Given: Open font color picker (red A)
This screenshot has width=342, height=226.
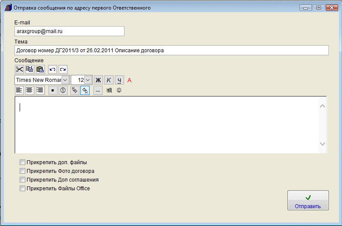Looking at the screenshot, I should (x=129, y=80).
